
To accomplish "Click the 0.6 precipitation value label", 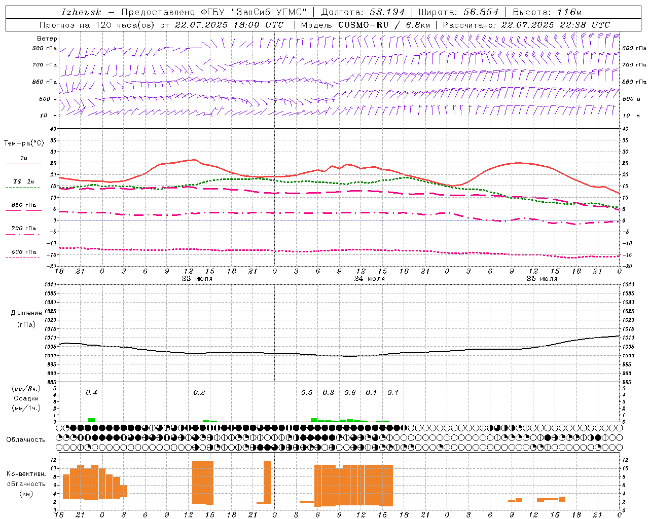I will click(350, 392).
